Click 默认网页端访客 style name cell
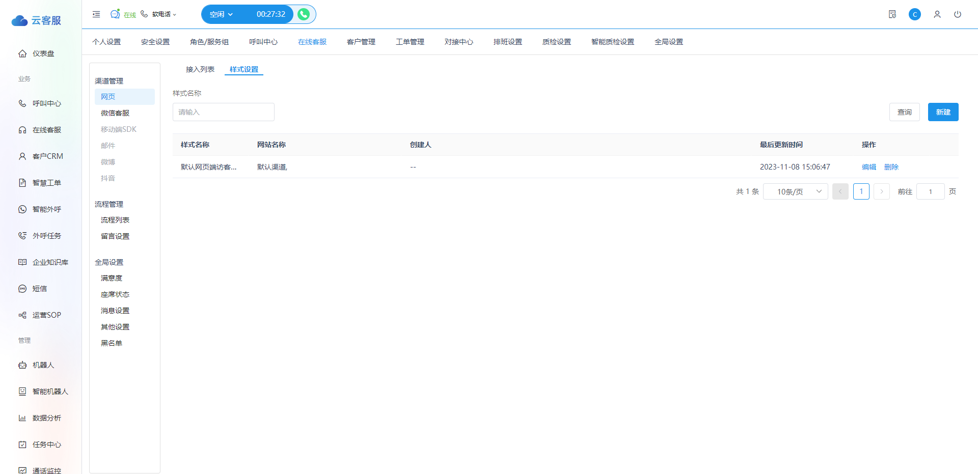The width and height of the screenshot is (978, 474). (209, 167)
